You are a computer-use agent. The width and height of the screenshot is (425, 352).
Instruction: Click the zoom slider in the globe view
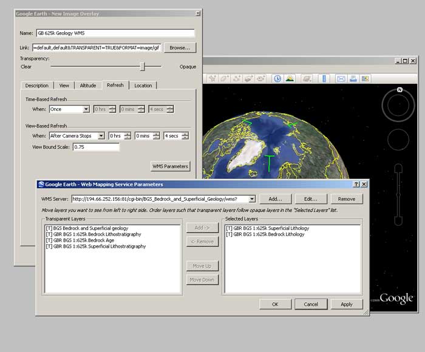click(398, 195)
